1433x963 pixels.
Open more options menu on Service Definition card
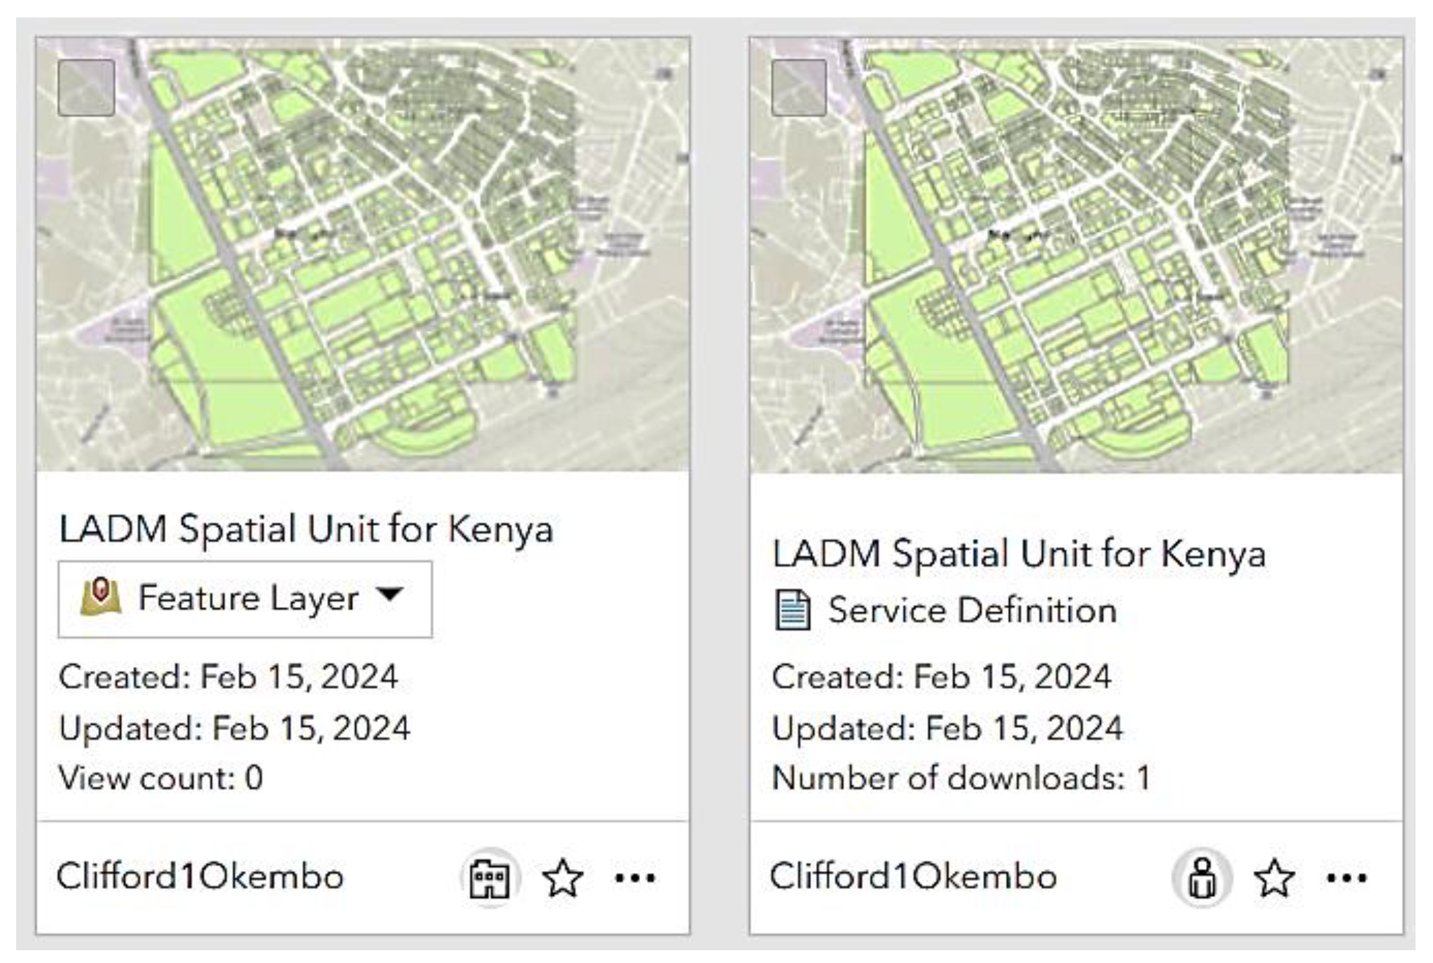click(1346, 878)
